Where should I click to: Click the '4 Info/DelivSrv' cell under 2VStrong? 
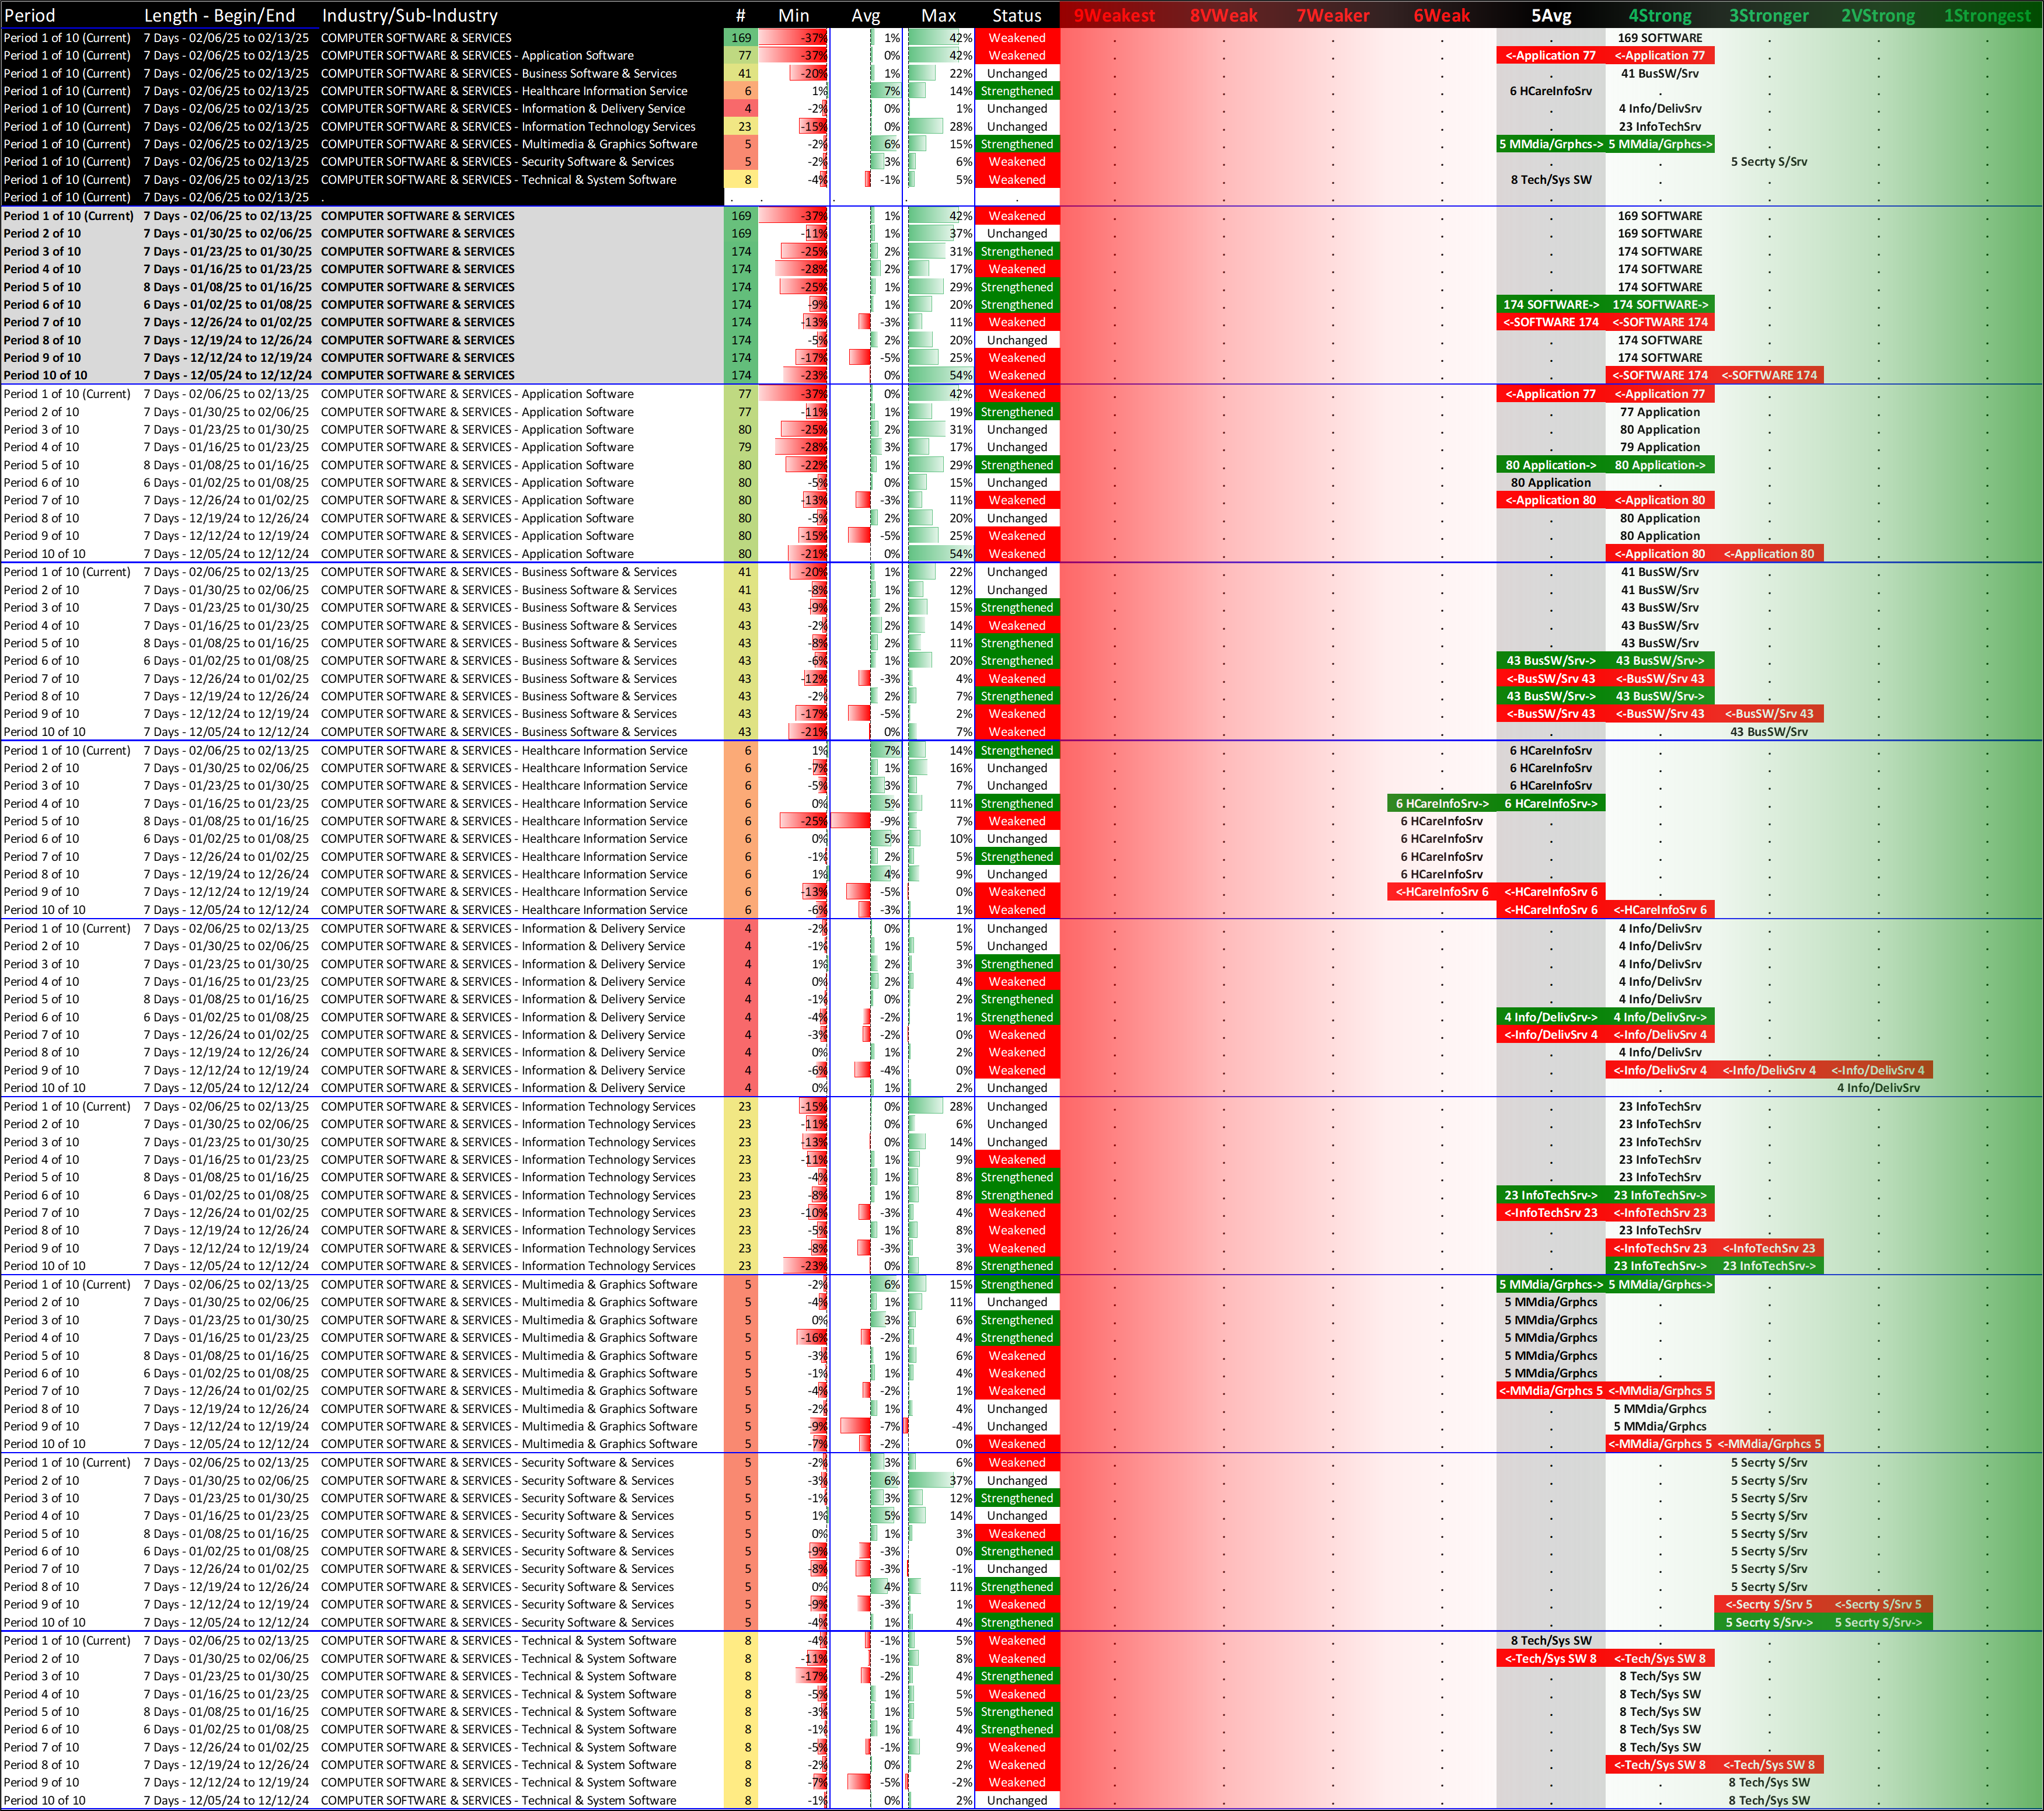[x=1877, y=1088]
